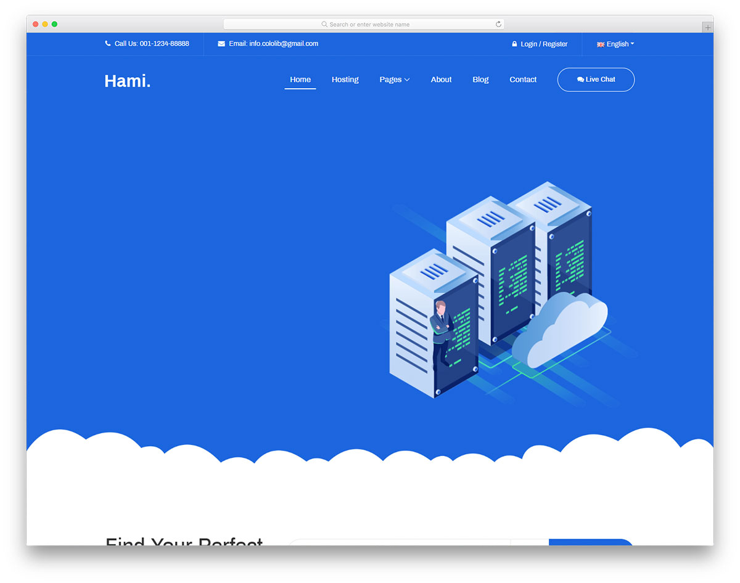
Task: Reload the page with the refresh icon
Action: 498,24
